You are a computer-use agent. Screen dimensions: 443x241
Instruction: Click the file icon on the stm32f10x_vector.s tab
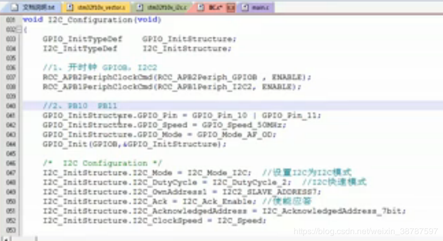click(x=70, y=7)
